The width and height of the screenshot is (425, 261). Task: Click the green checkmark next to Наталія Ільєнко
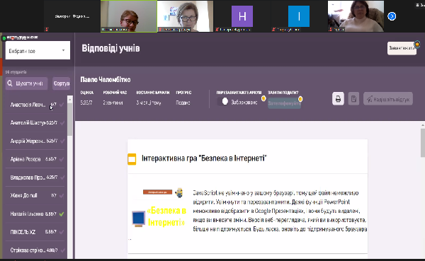click(x=62, y=214)
